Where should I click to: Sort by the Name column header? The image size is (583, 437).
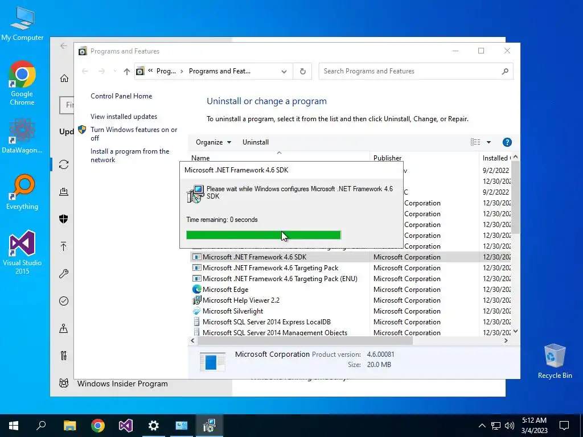point(280,158)
